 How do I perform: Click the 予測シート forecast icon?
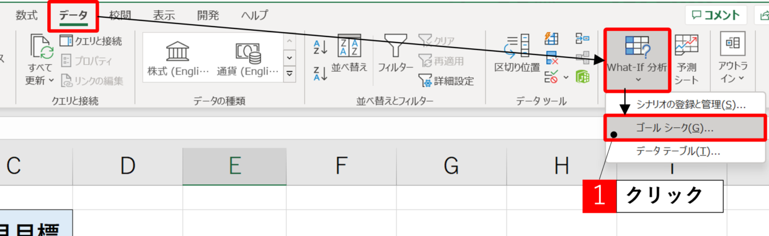click(x=687, y=59)
